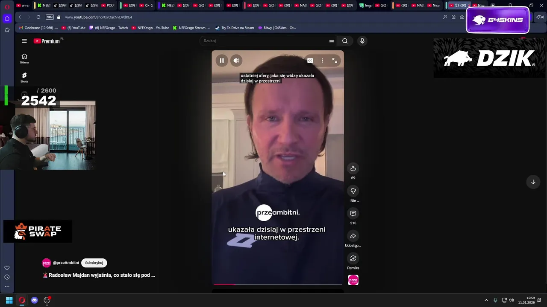
Task: Share the Short via Udostępnij arrow
Action: click(353, 236)
